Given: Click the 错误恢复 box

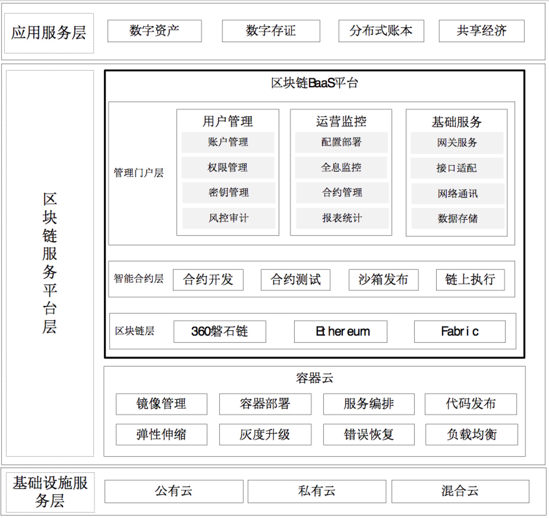Looking at the screenshot, I should pyautogui.click(x=369, y=435).
